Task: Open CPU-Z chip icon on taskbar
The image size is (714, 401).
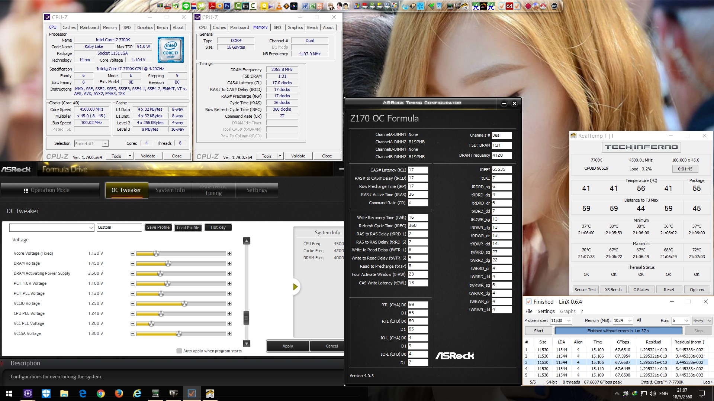Action: pos(28,393)
